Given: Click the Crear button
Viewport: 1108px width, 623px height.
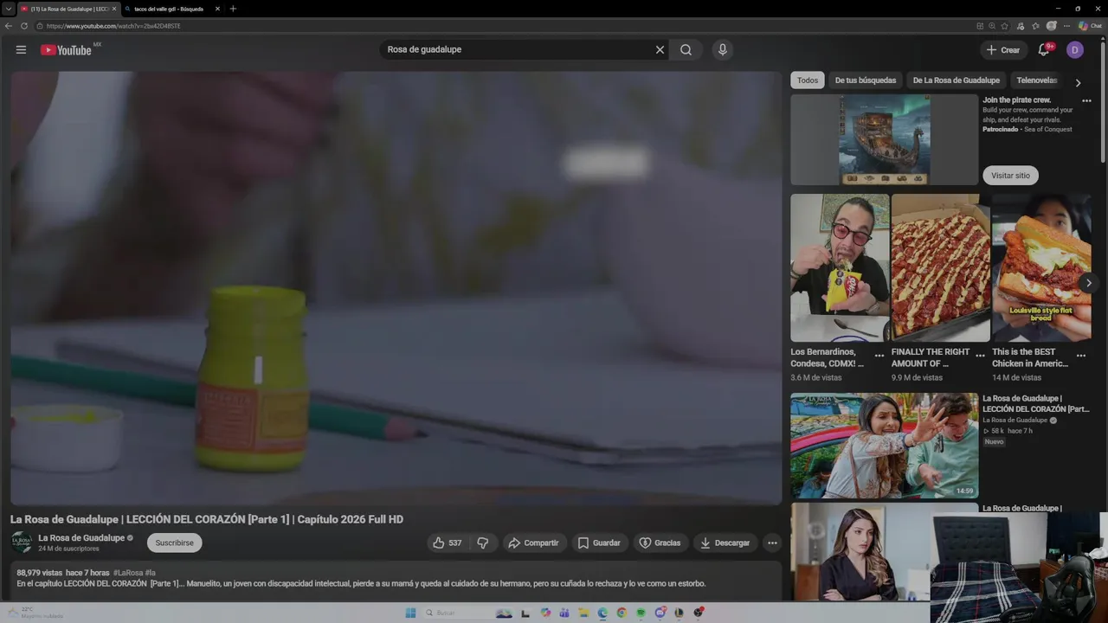Looking at the screenshot, I should pyautogui.click(x=1003, y=50).
